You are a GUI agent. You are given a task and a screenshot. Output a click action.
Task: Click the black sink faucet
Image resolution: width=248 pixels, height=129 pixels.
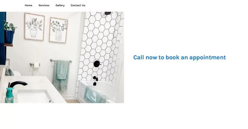coord(17,85)
